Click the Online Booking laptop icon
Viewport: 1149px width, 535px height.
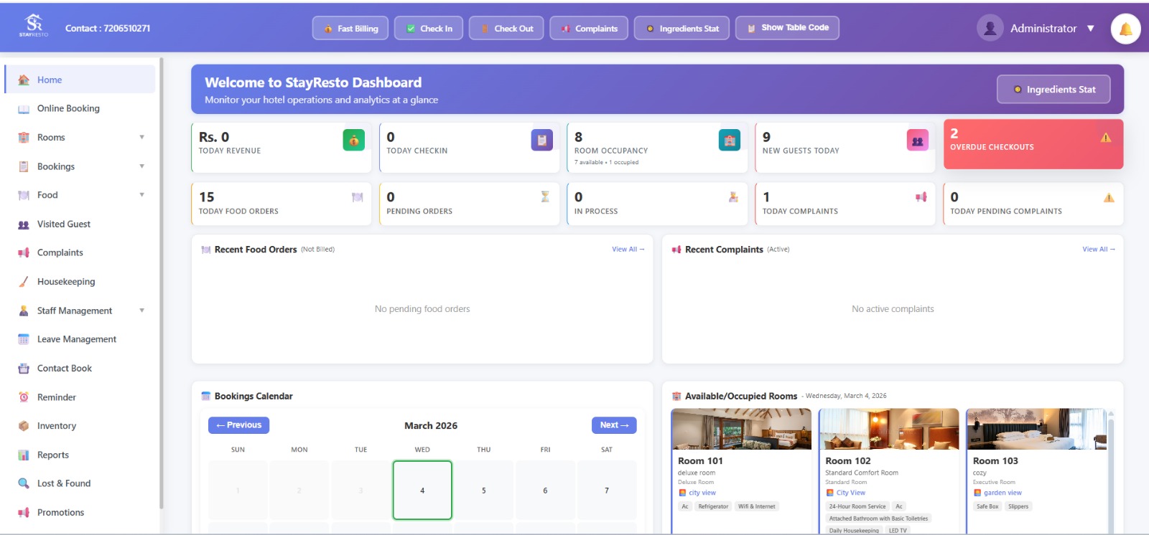24,109
